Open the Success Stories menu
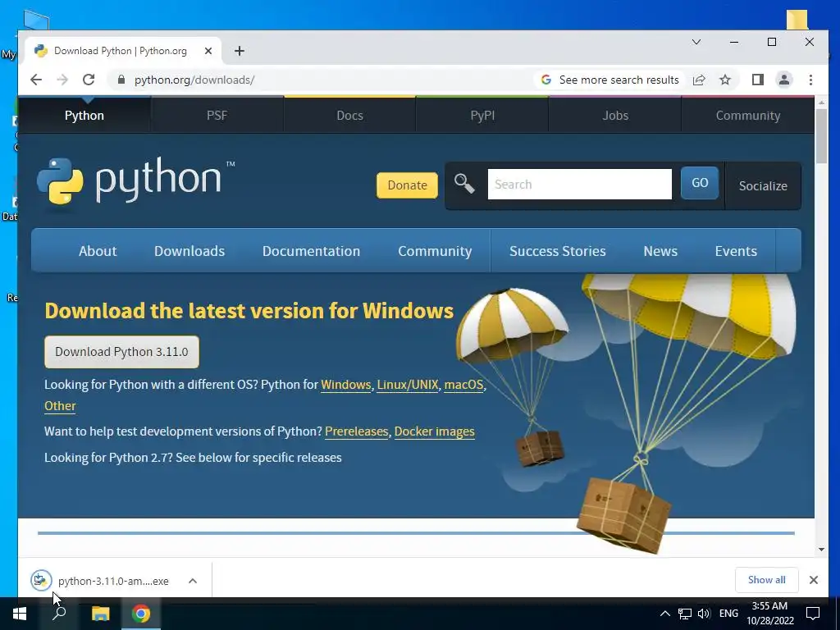Viewport: 840px width, 630px height. coord(558,251)
